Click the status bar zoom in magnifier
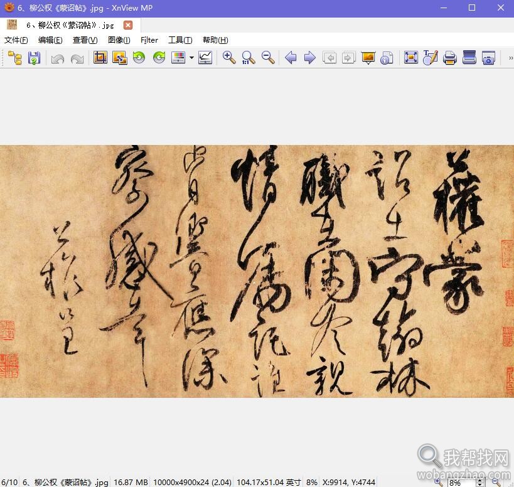This screenshot has width=514, height=487. [x=439, y=482]
